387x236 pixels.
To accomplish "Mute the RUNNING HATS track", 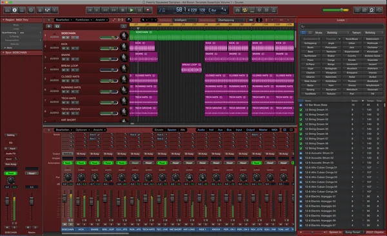I will (63, 92).
